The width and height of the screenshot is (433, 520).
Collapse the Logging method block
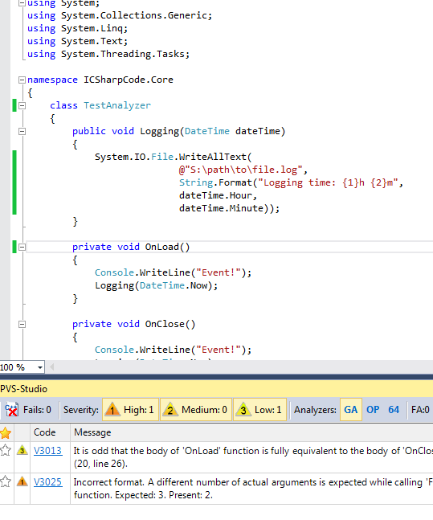(22, 131)
